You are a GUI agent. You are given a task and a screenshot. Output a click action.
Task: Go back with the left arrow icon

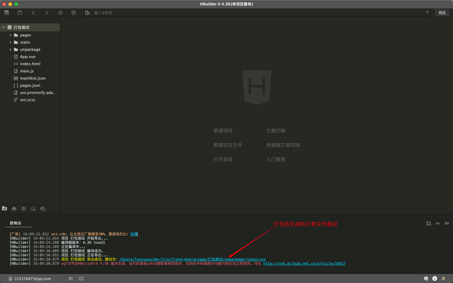33,13
